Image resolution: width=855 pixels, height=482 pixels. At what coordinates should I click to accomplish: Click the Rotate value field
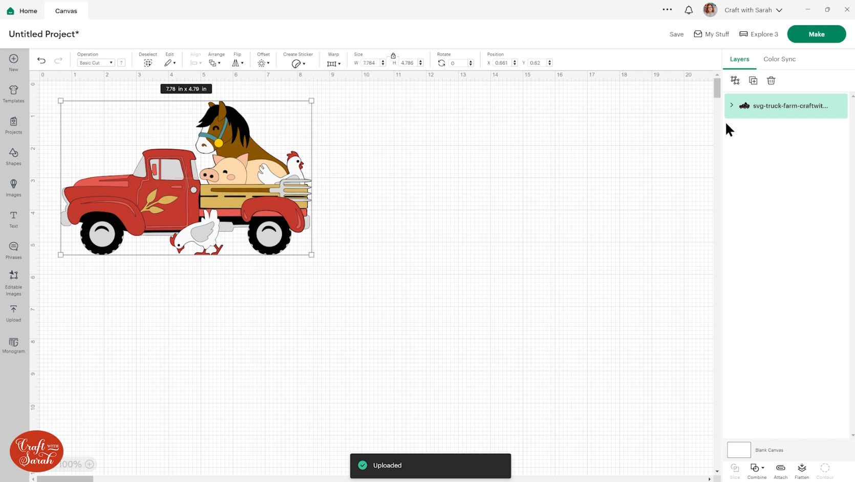458,63
